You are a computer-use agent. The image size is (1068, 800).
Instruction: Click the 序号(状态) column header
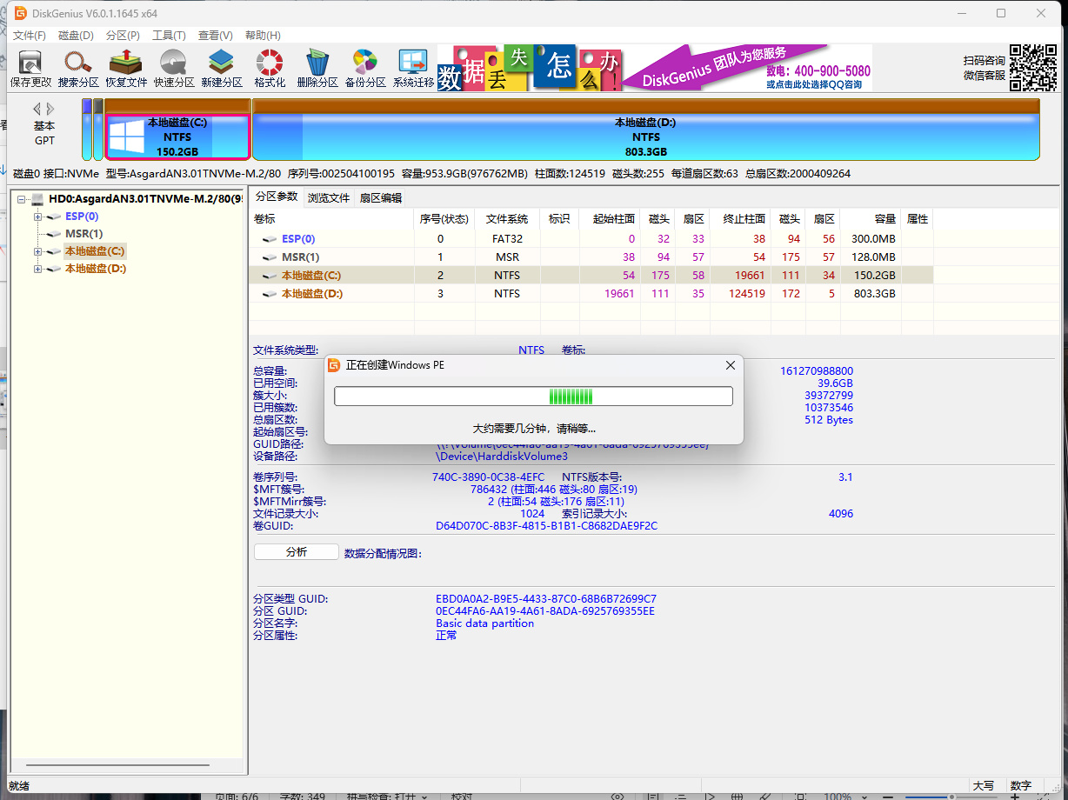444,219
